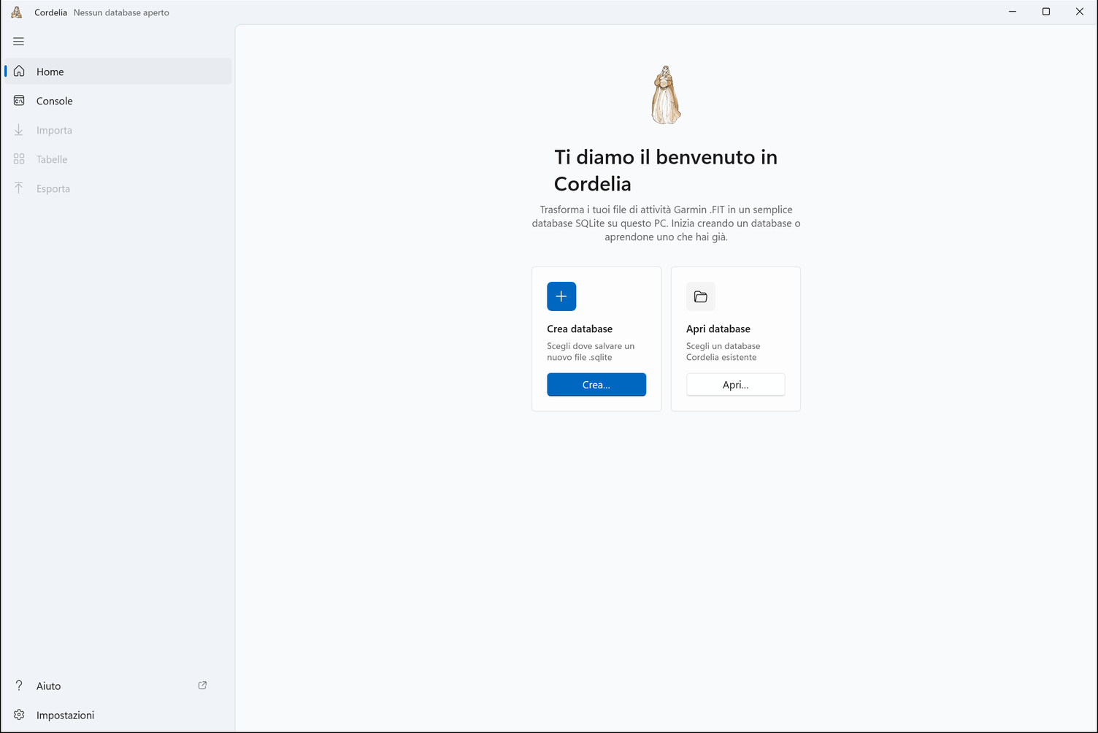The width and height of the screenshot is (1098, 733).
Task: Go to the Console page
Action: [x=118, y=100]
